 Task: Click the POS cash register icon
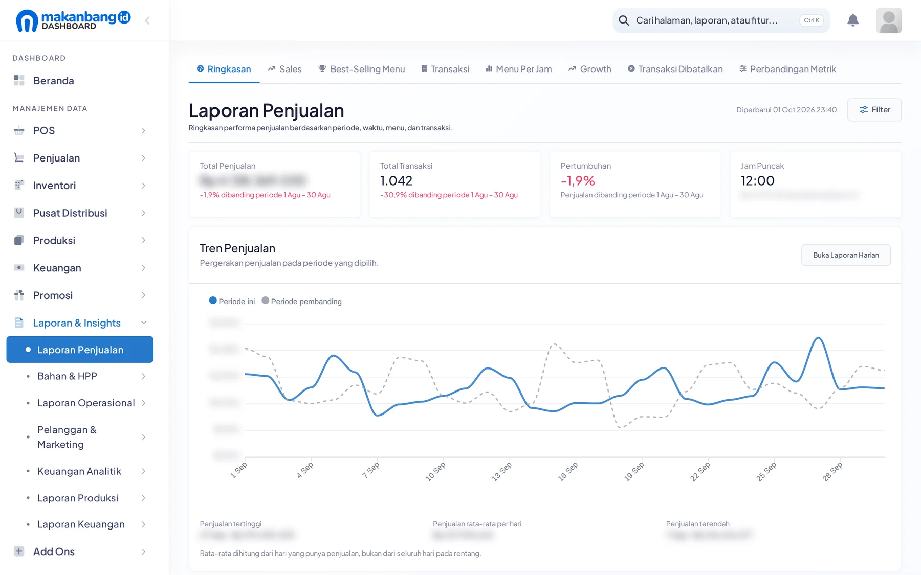19,130
